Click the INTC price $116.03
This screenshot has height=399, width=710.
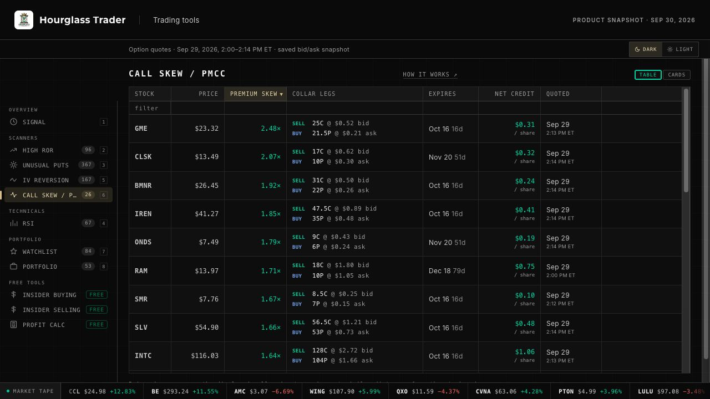(205, 356)
